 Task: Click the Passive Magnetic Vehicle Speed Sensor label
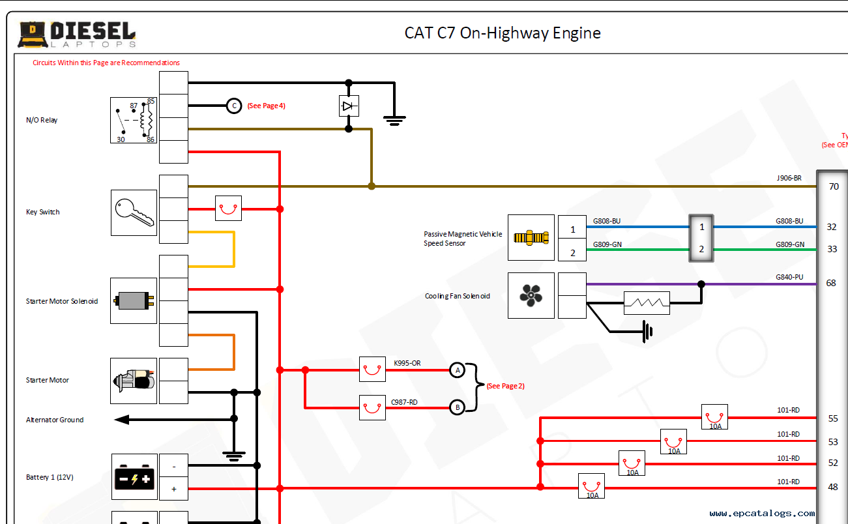click(463, 239)
